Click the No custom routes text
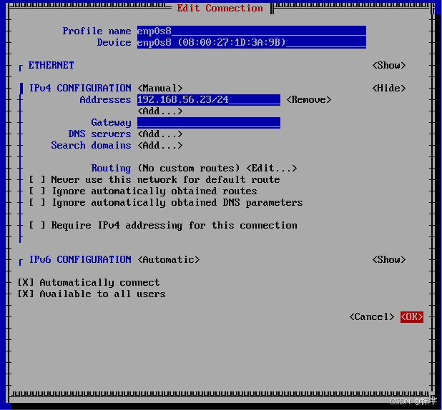The width and height of the screenshot is (442, 410). tap(189, 168)
